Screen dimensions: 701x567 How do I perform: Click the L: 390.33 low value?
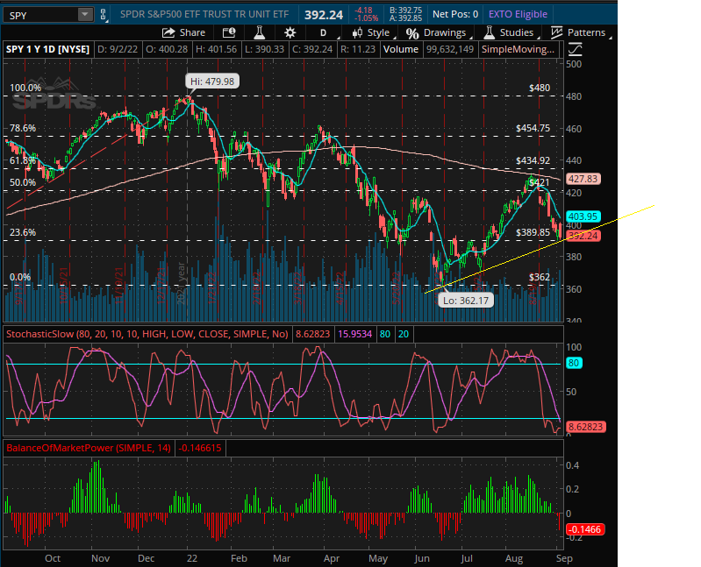tap(264, 49)
